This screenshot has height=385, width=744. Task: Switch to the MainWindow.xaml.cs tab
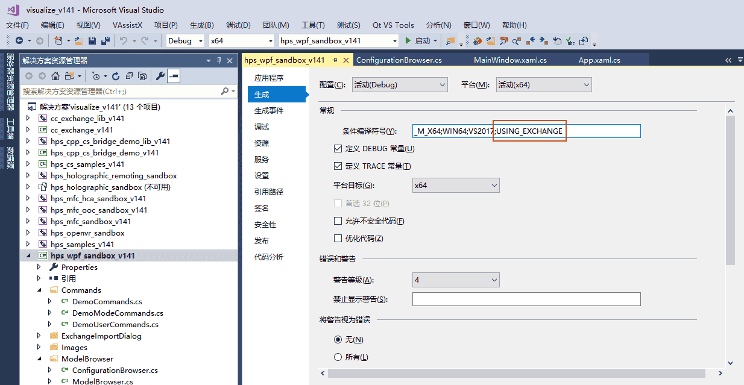[510, 60]
